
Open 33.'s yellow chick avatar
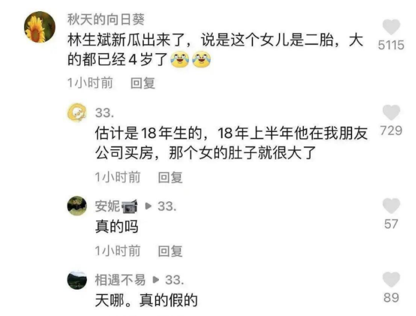click(x=77, y=113)
